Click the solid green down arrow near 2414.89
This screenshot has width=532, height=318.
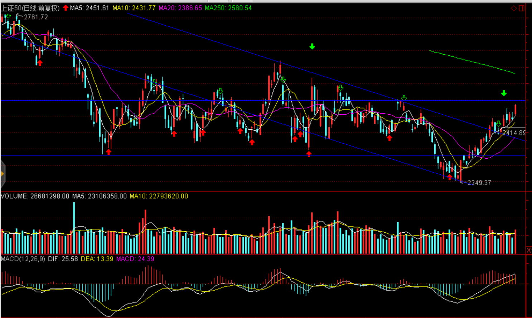(504, 93)
